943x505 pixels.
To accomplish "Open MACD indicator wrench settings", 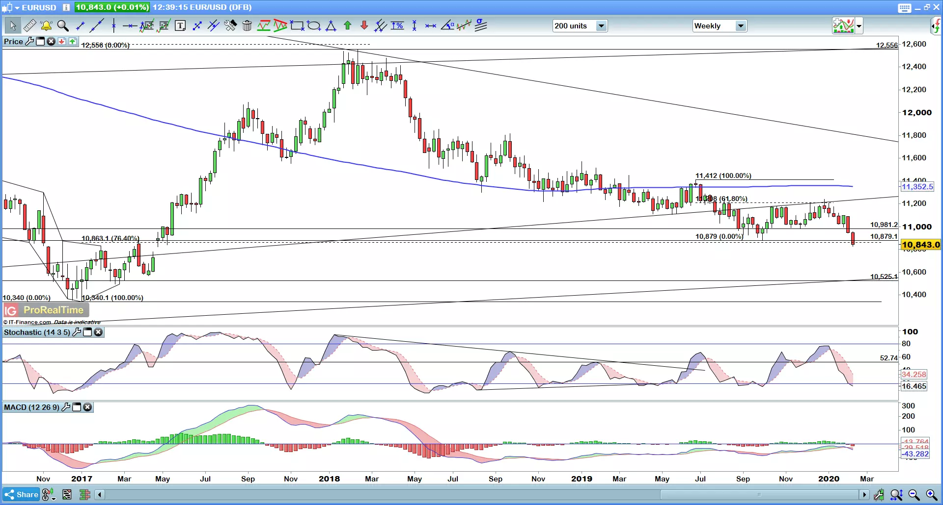I will point(66,407).
